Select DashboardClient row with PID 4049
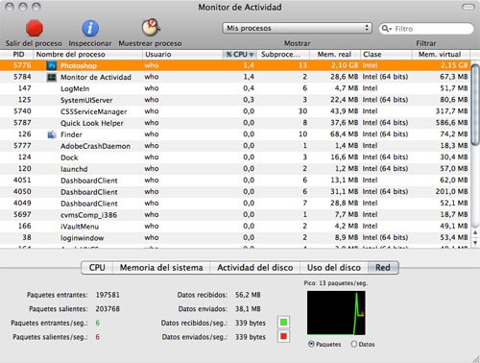The image size is (480, 363). 235,204
